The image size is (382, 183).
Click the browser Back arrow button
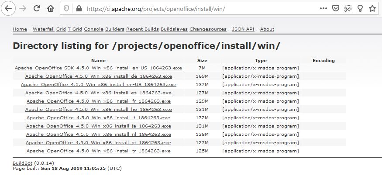point(9,8)
